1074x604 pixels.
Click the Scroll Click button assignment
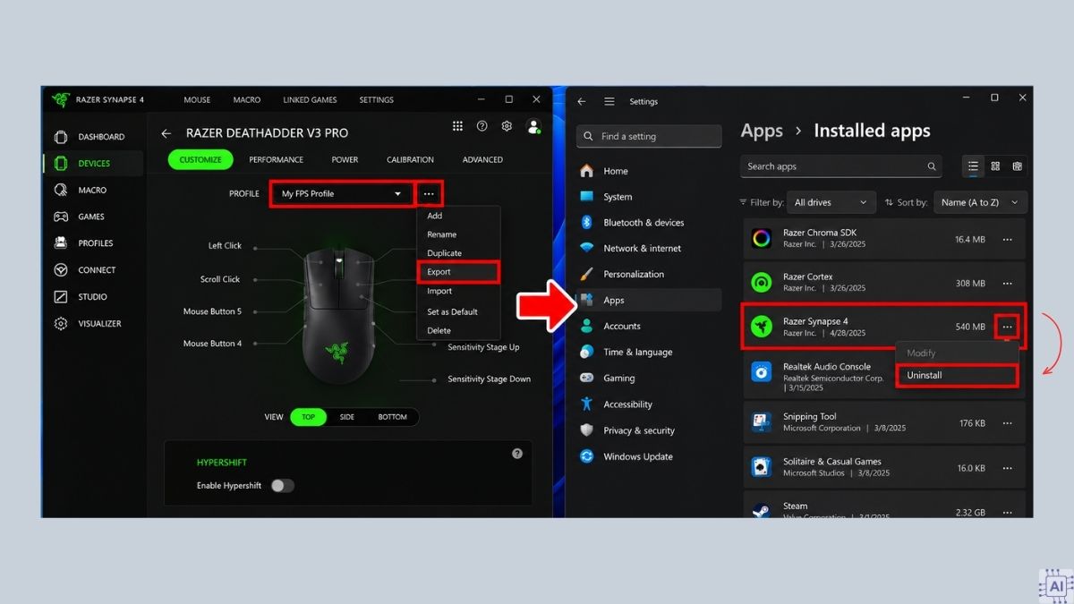[x=220, y=279]
